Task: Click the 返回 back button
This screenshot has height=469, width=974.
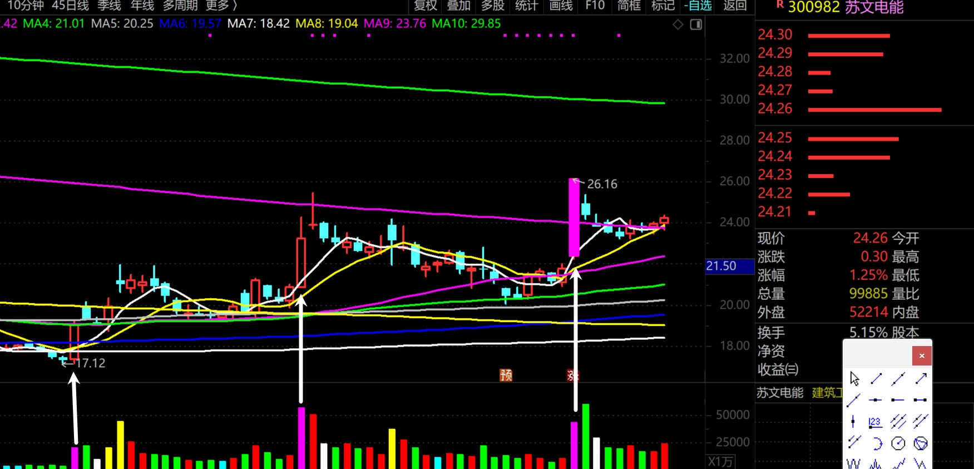Action: tap(735, 6)
